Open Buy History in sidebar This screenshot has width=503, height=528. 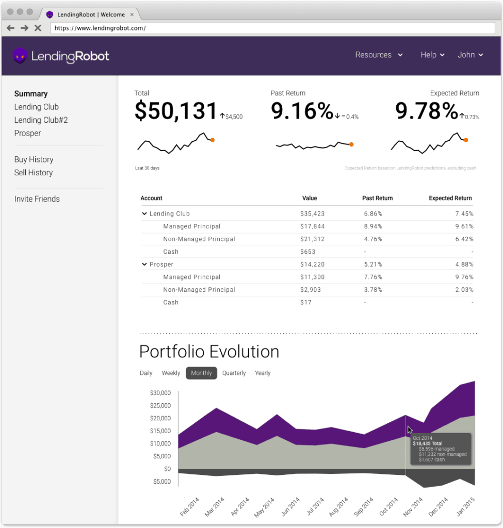coord(34,159)
